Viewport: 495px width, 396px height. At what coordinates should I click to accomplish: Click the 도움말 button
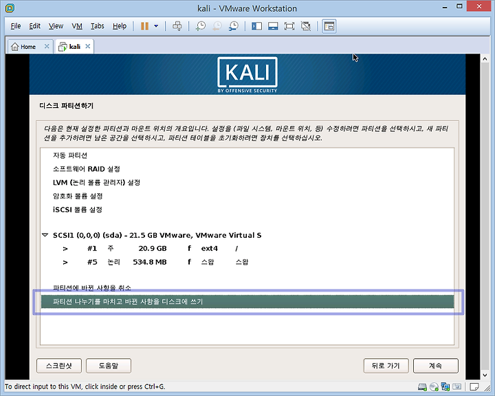pos(109,366)
